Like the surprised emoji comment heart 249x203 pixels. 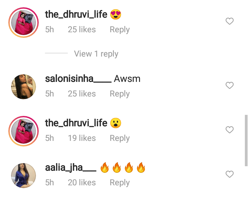(230, 130)
